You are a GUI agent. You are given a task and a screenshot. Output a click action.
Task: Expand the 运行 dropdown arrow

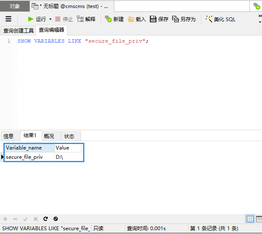pos(50,19)
